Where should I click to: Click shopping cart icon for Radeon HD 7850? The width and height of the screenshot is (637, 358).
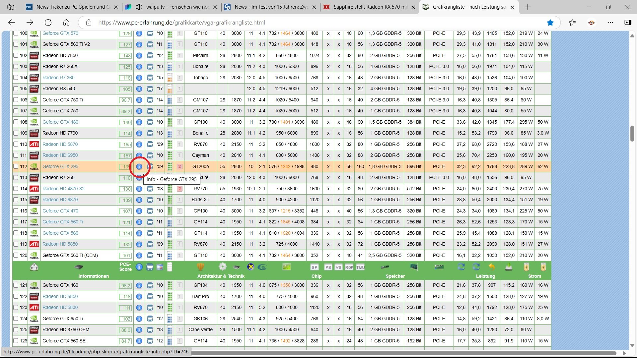150,55
